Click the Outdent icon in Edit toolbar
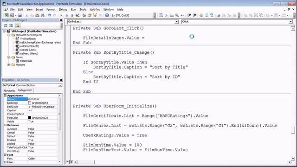The image size is (297, 167). click(194, 15)
